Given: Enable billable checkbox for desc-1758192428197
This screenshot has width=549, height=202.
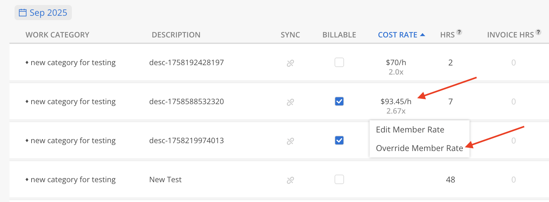Looking at the screenshot, I should (x=339, y=62).
